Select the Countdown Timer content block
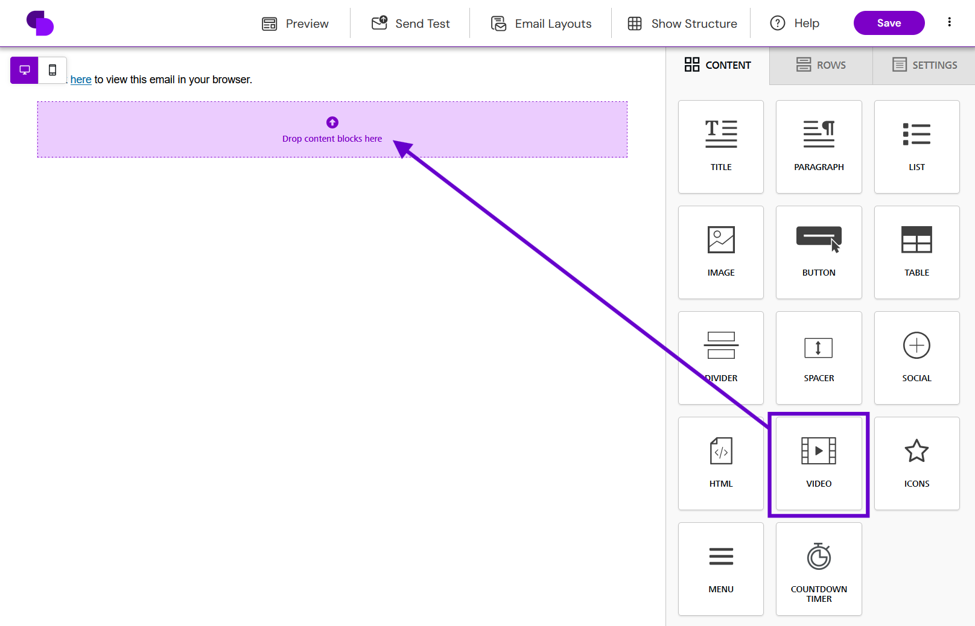 pyautogui.click(x=819, y=569)
